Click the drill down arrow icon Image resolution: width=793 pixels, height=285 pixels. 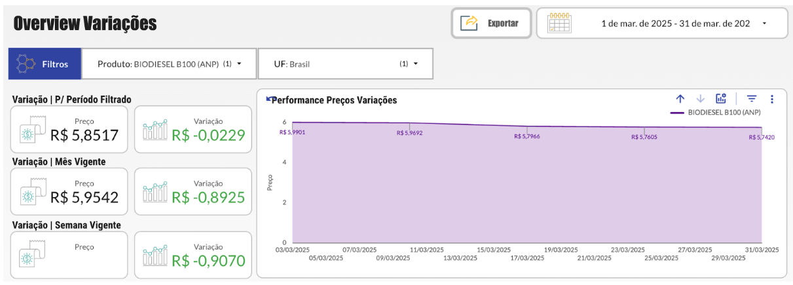(x=700, y=99)
